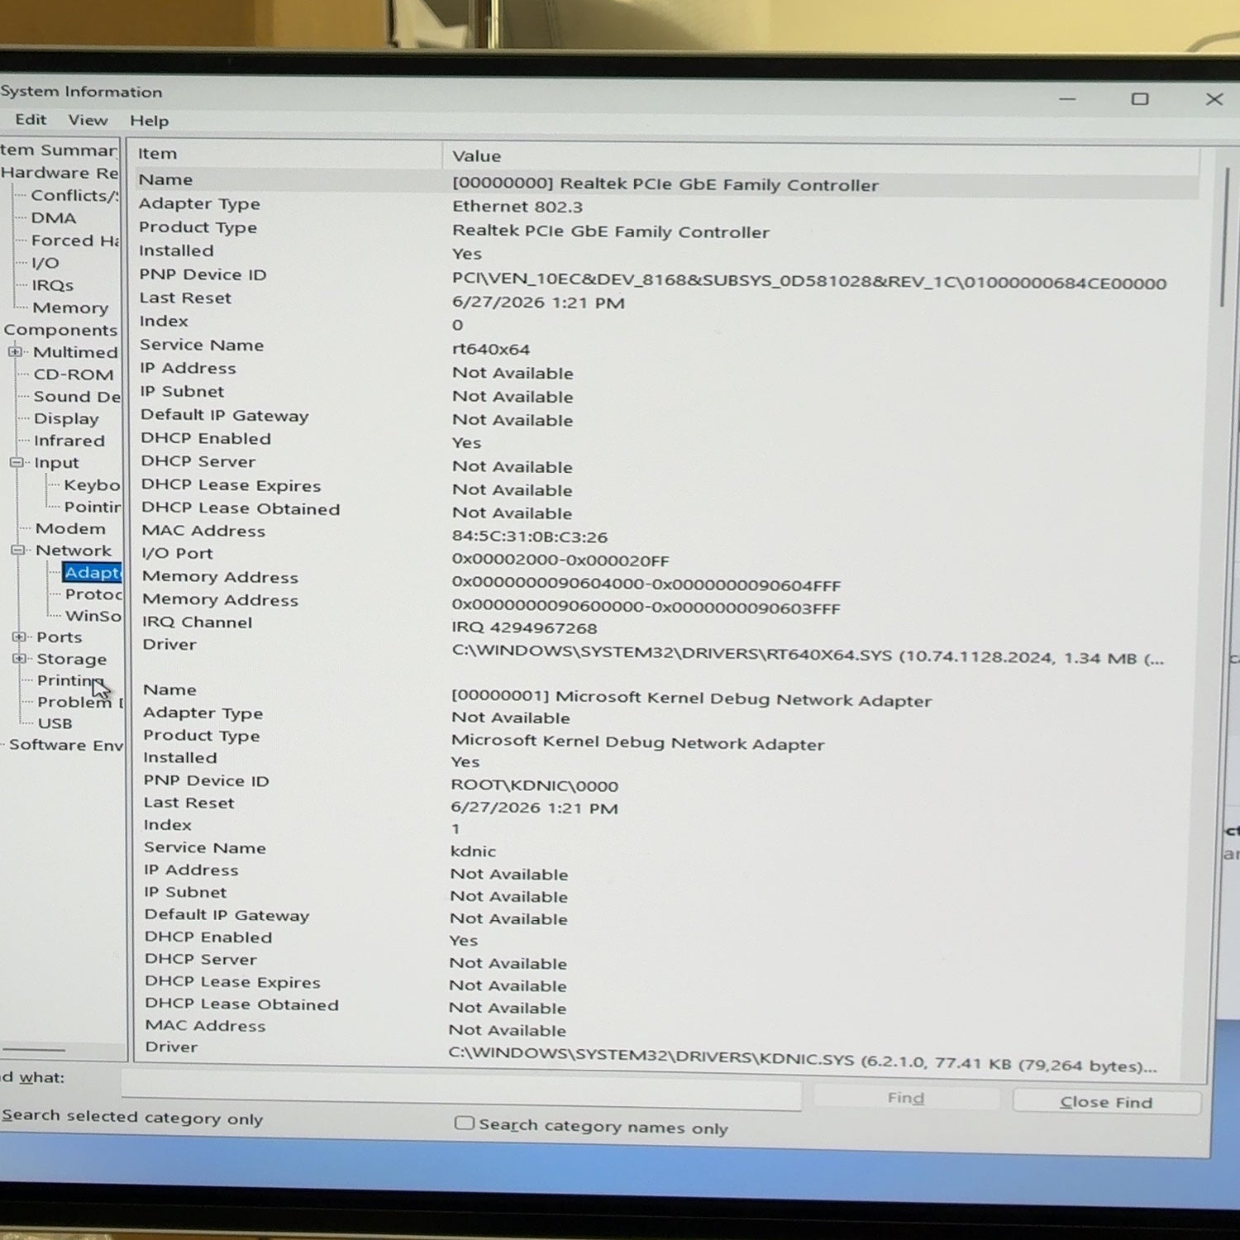Click the Find button
This screenshot has width=1240, height=1240.
906,1098
